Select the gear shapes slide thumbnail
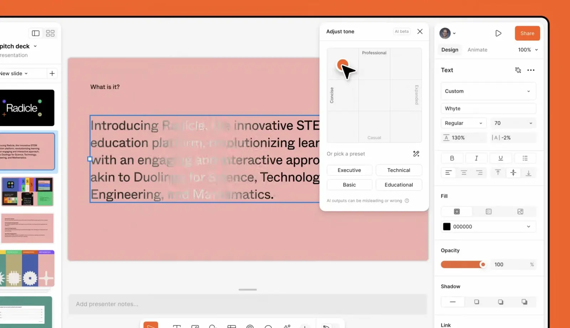 point(27,268)
